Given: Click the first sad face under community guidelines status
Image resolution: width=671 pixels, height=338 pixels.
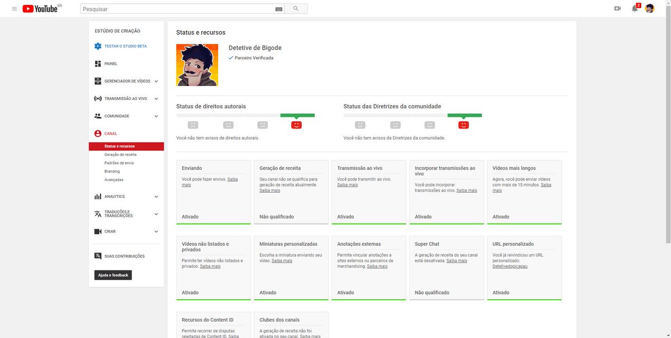Looking at the screenshot, I should click(x=360, y=125).
